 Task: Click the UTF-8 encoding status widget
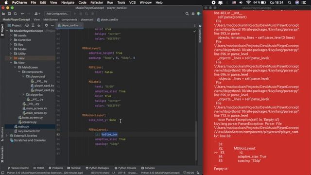121,173
